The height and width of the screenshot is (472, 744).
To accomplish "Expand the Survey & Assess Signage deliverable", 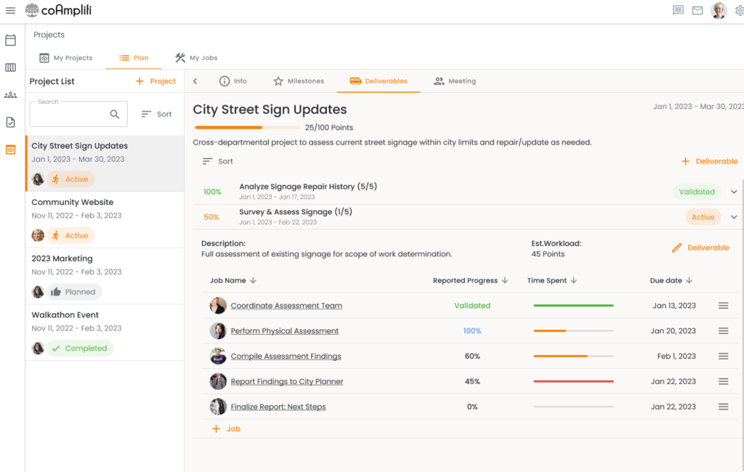I will (735, 216).
